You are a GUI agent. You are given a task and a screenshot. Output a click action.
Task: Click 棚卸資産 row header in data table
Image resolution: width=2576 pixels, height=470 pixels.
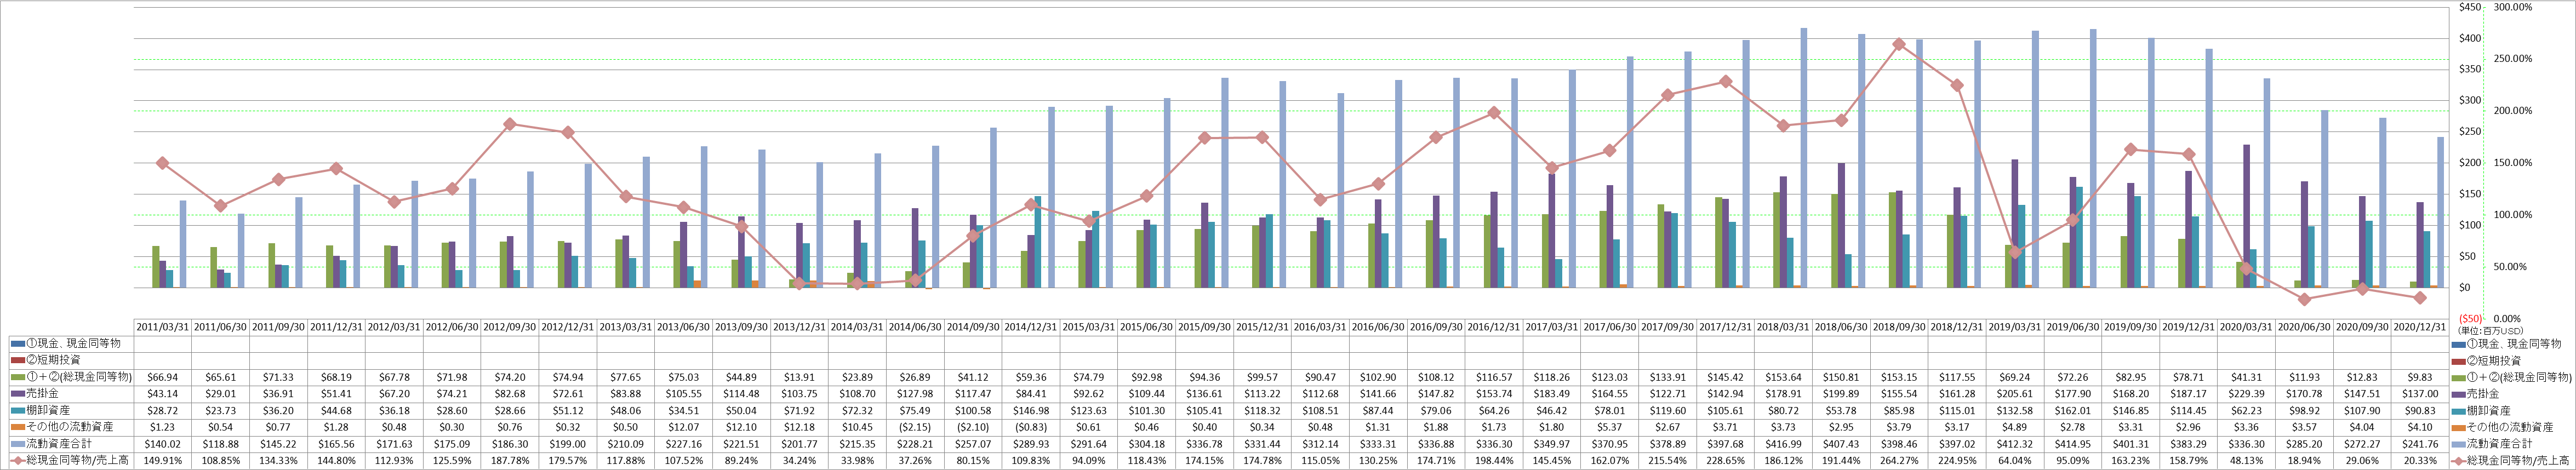tap(47, 411)
